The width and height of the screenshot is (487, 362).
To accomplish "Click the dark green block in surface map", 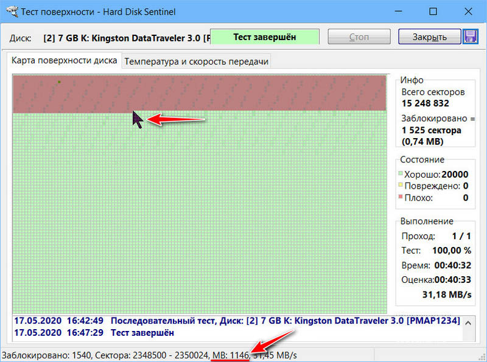I will click(59, 82).
